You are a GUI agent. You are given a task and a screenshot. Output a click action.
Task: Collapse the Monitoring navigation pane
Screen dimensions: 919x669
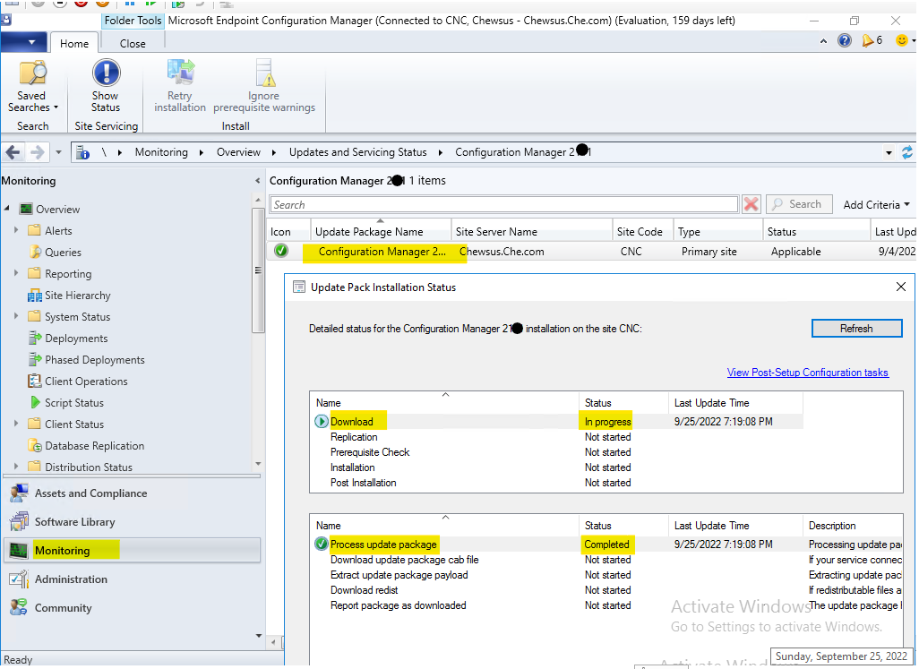(258, 181)
